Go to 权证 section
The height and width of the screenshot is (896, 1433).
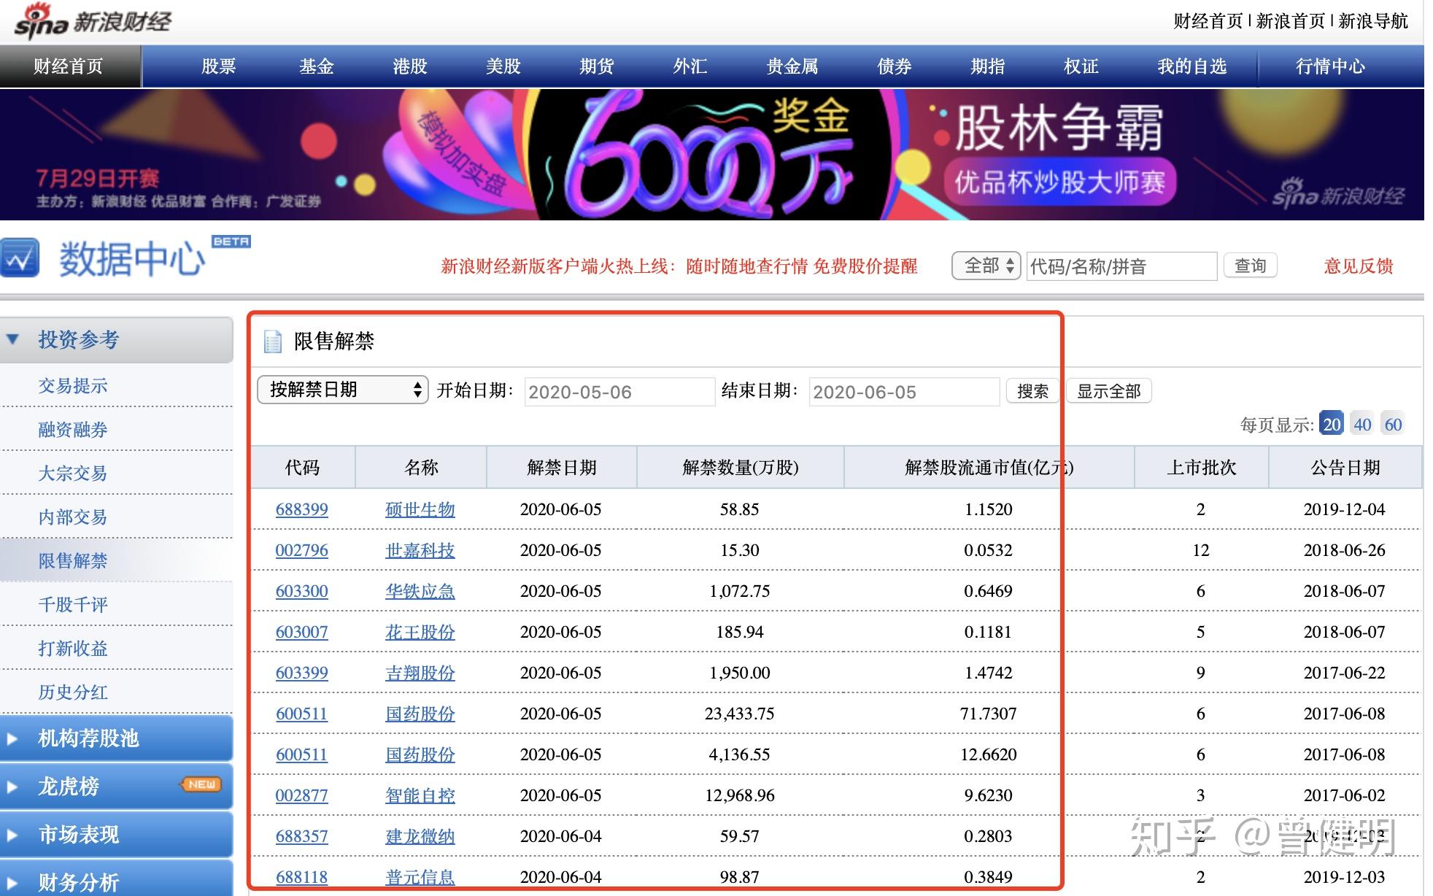click(1081, 66)
